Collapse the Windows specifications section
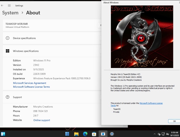 click(x=52, y=51)
